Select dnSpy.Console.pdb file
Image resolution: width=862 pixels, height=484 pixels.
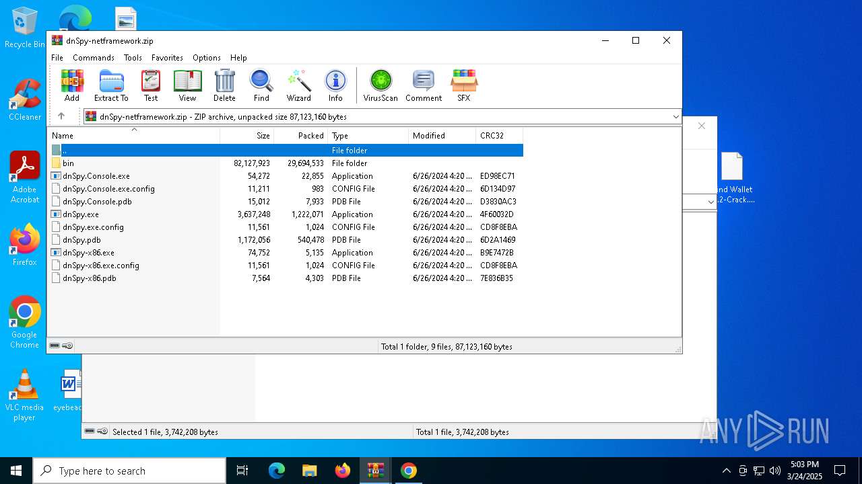pyautogui.click(x=286, y=202)
